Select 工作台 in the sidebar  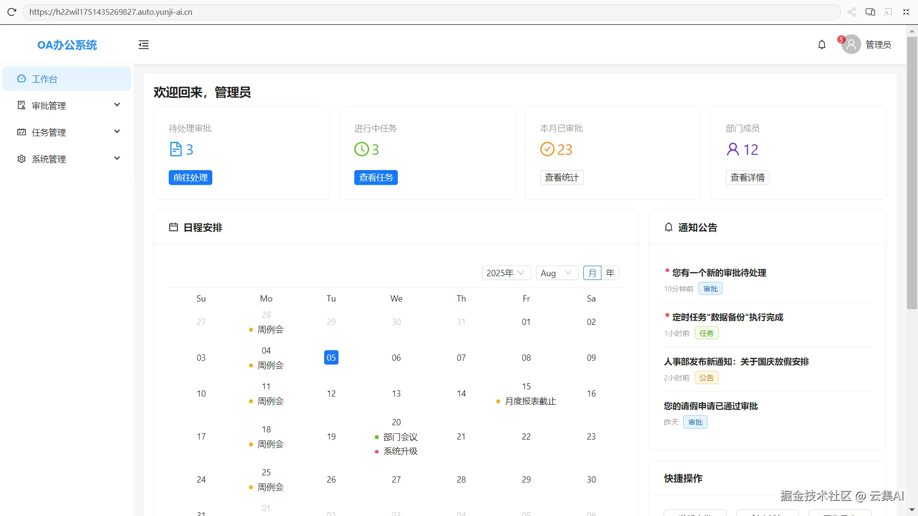(x=67, y=79)
